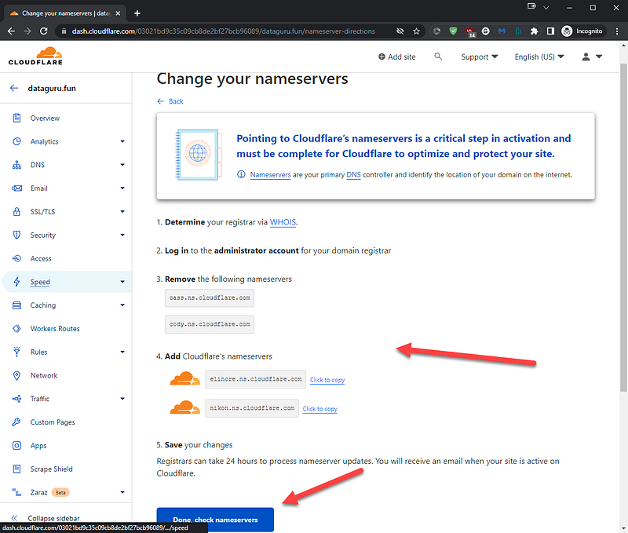Image resolution: width=628 pixels, height=533 pixels.
Task: Expand the Rules menu arrow
Action: (122, 352)
